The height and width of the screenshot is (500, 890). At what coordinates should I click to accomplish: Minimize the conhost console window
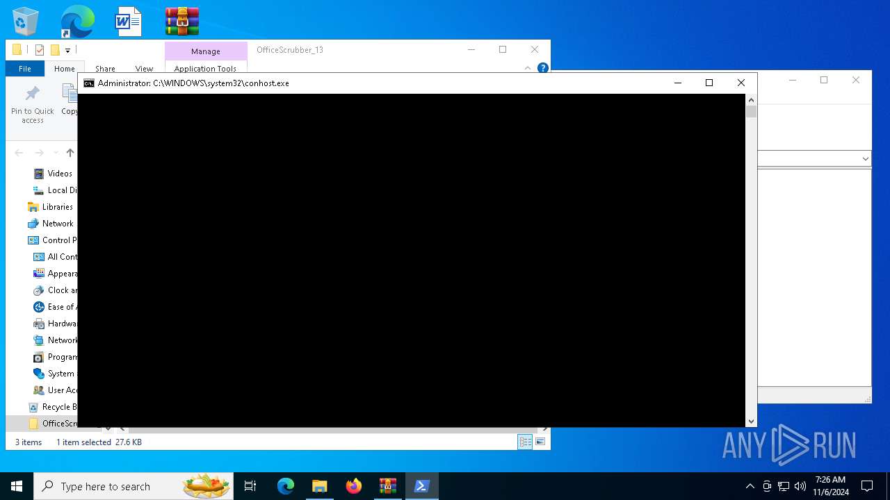(678, 83)
